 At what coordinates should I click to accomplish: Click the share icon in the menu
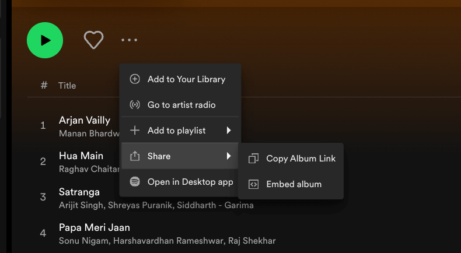(x=135, y=156)
